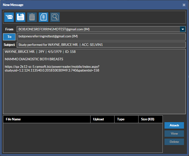189x156 pixels.
Task: Click the View attachment button
Action: click(x=174, y=134)
